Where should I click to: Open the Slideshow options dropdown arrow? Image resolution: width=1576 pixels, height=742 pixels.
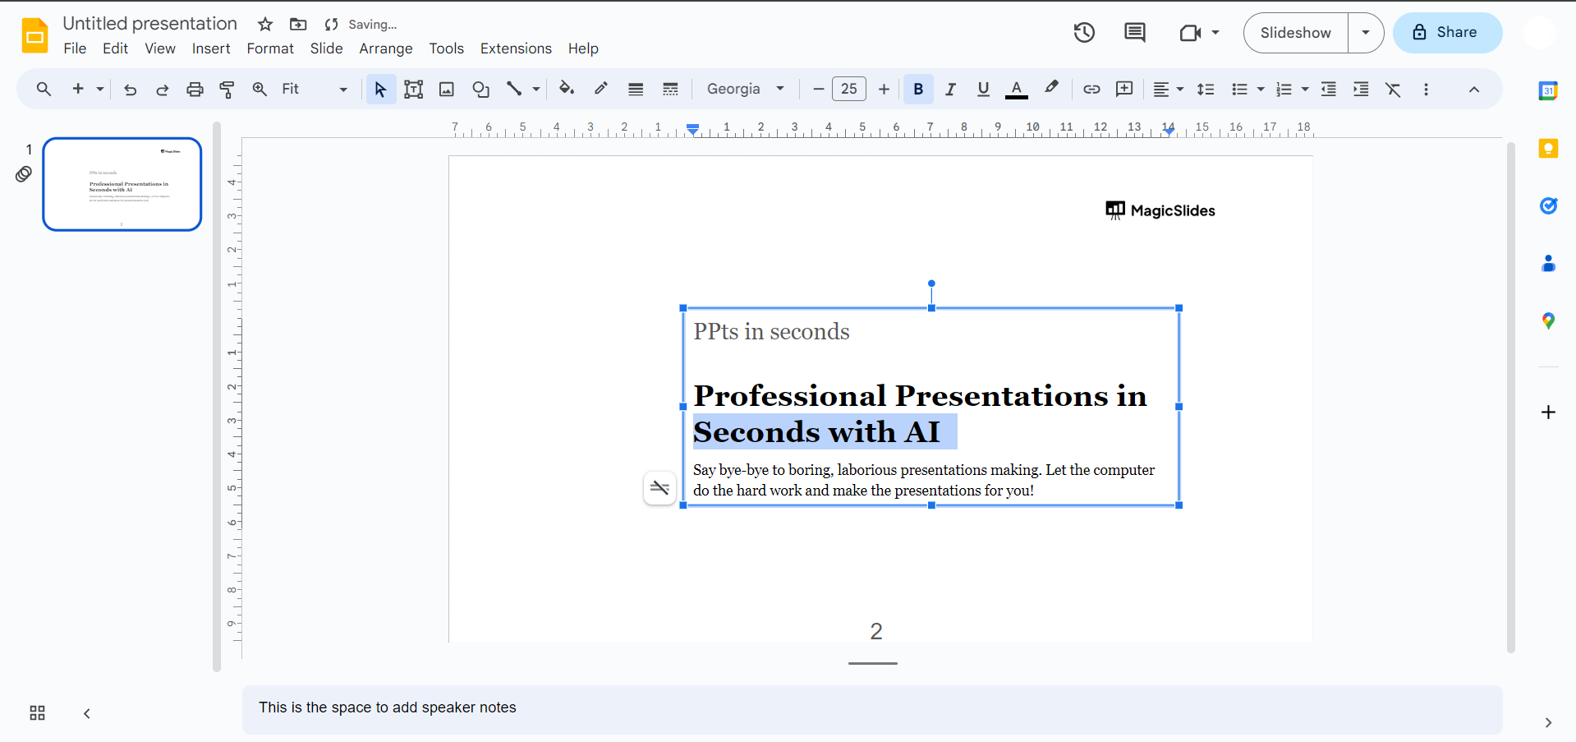click(x=1366, y=33)
